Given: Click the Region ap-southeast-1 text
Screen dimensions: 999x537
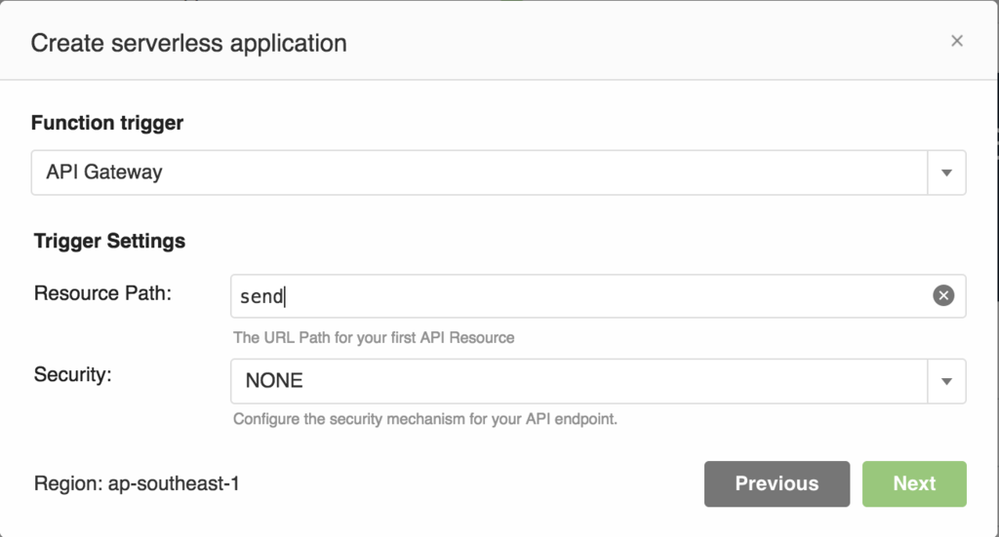Looking at the screenshot, I should [x=137, y=483].
